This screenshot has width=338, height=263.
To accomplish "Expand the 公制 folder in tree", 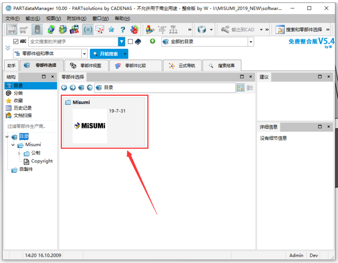I will point(19,153).
